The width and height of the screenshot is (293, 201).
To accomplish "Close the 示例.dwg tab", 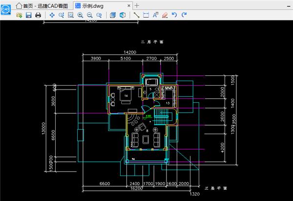I will pos(129,6).
